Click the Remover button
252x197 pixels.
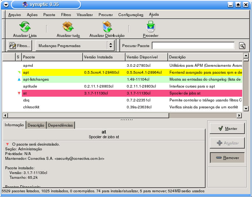[227, 158]
